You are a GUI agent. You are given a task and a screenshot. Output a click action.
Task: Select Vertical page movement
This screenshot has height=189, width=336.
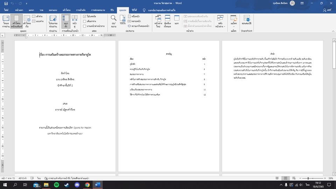pyautogui.click(x=66, y=21)
